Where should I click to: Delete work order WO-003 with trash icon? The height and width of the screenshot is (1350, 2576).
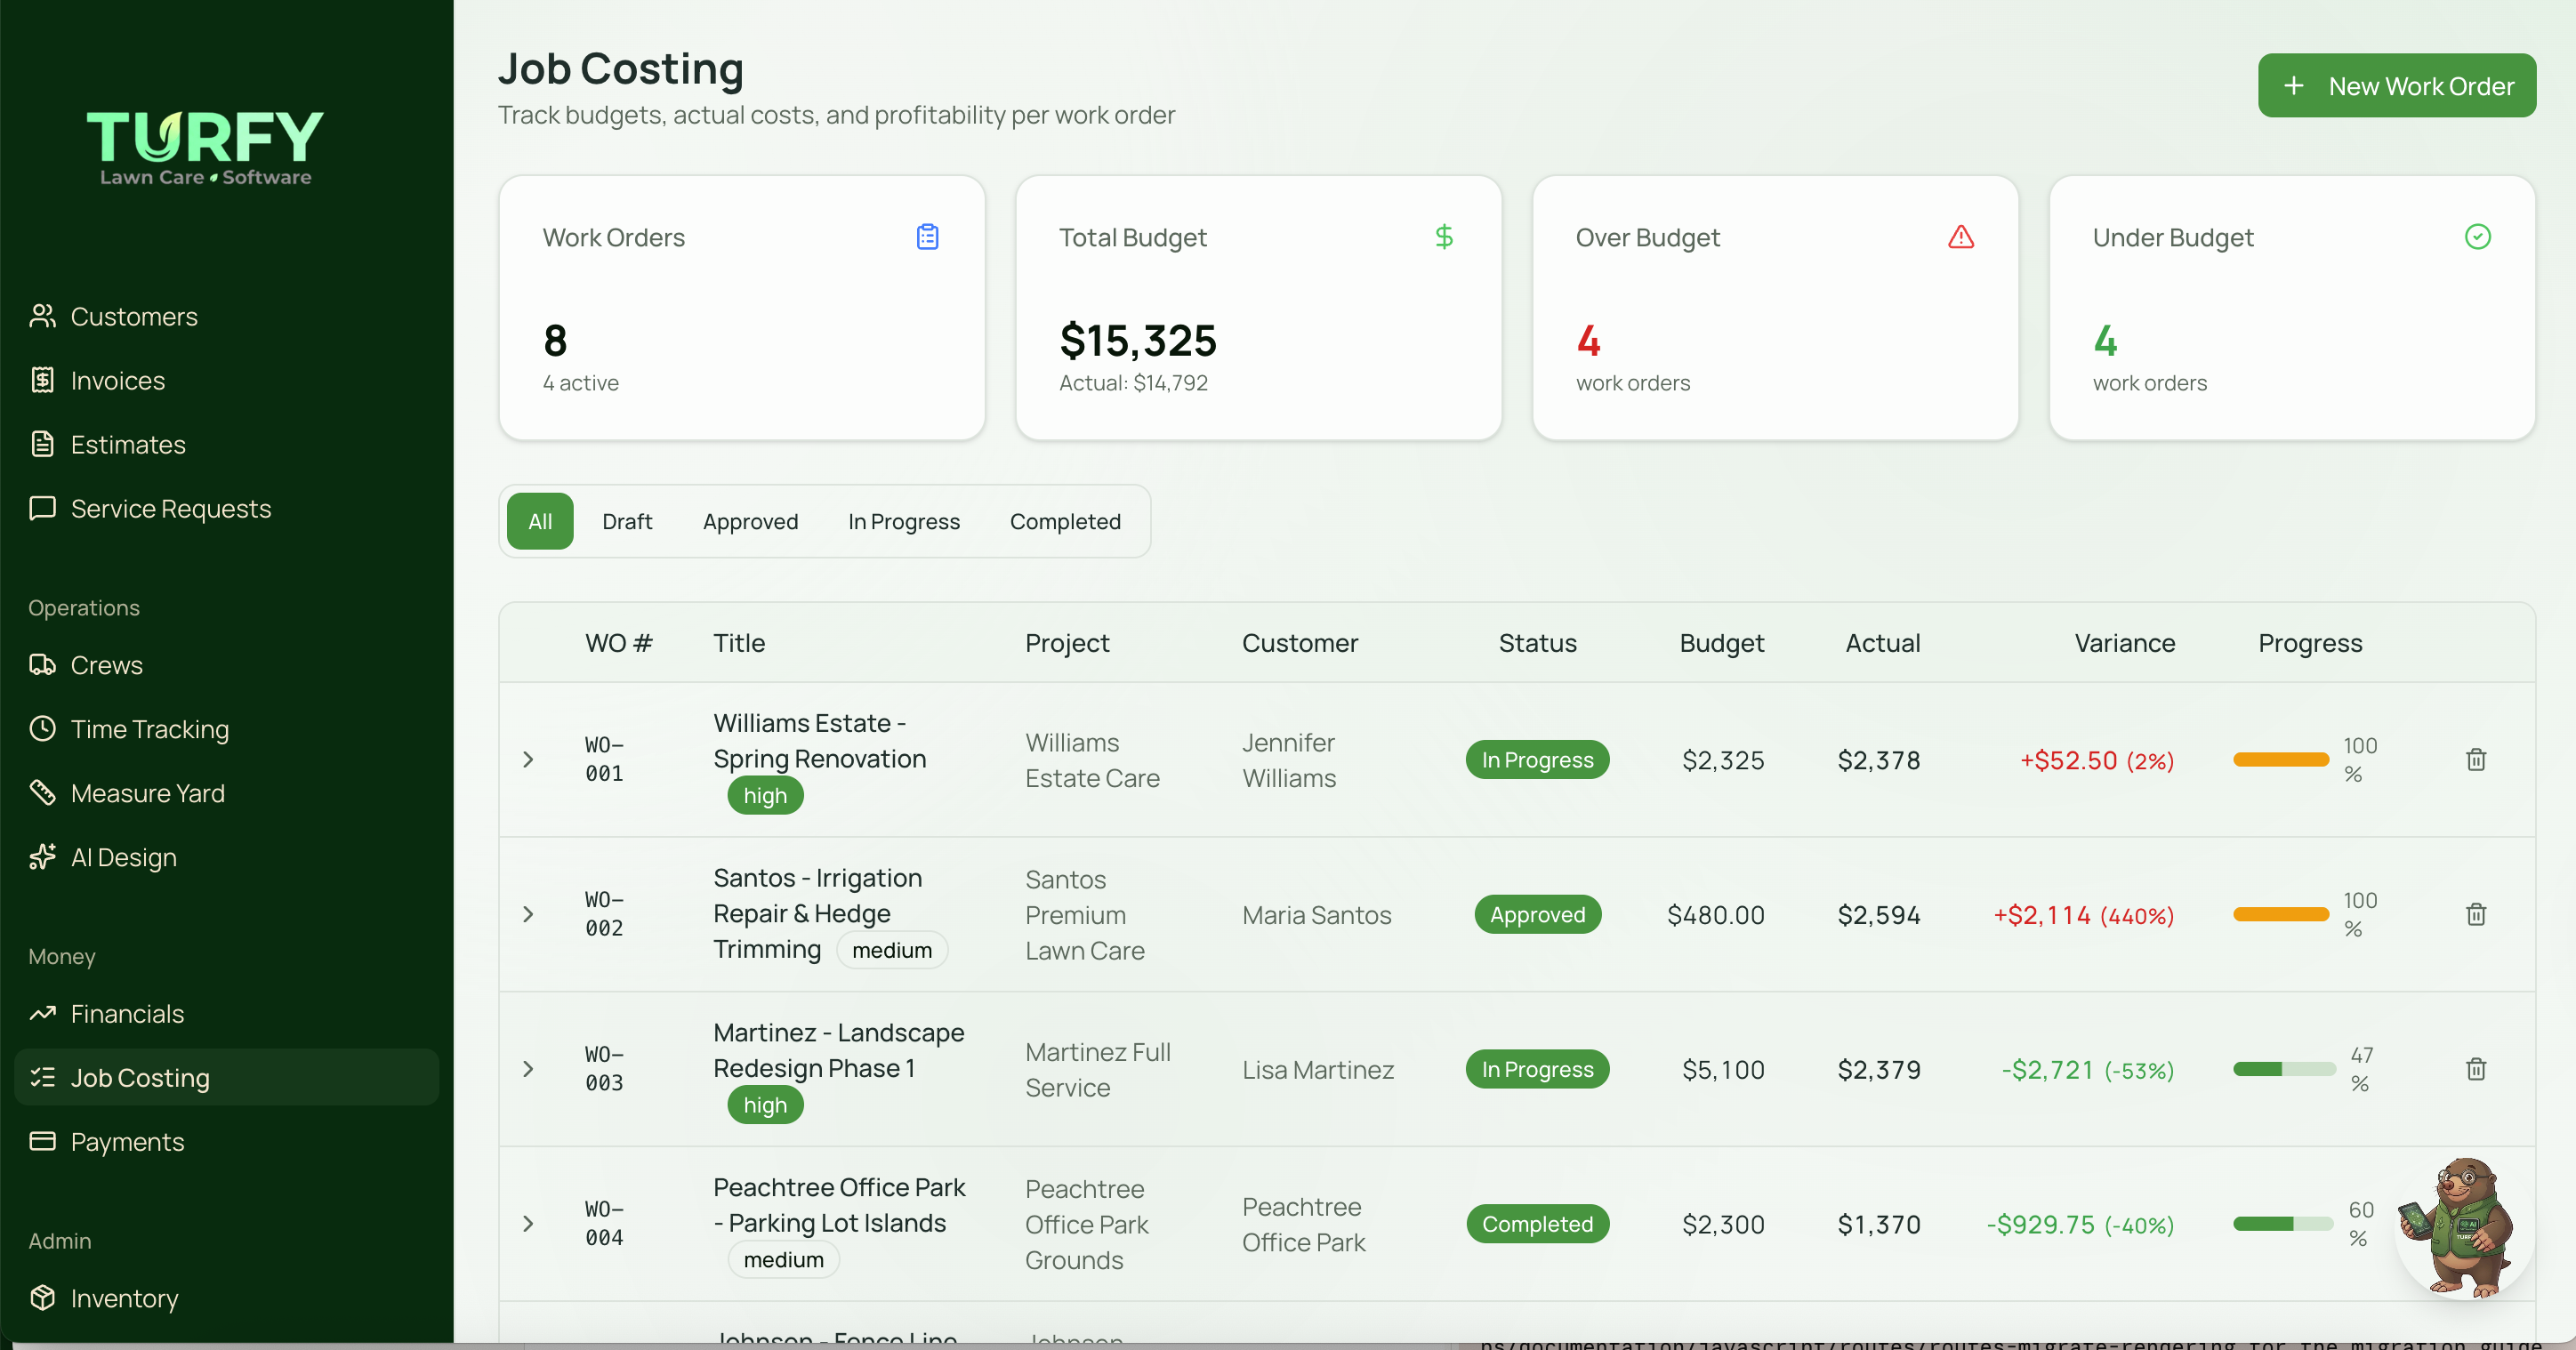tap(2476, 1069)
